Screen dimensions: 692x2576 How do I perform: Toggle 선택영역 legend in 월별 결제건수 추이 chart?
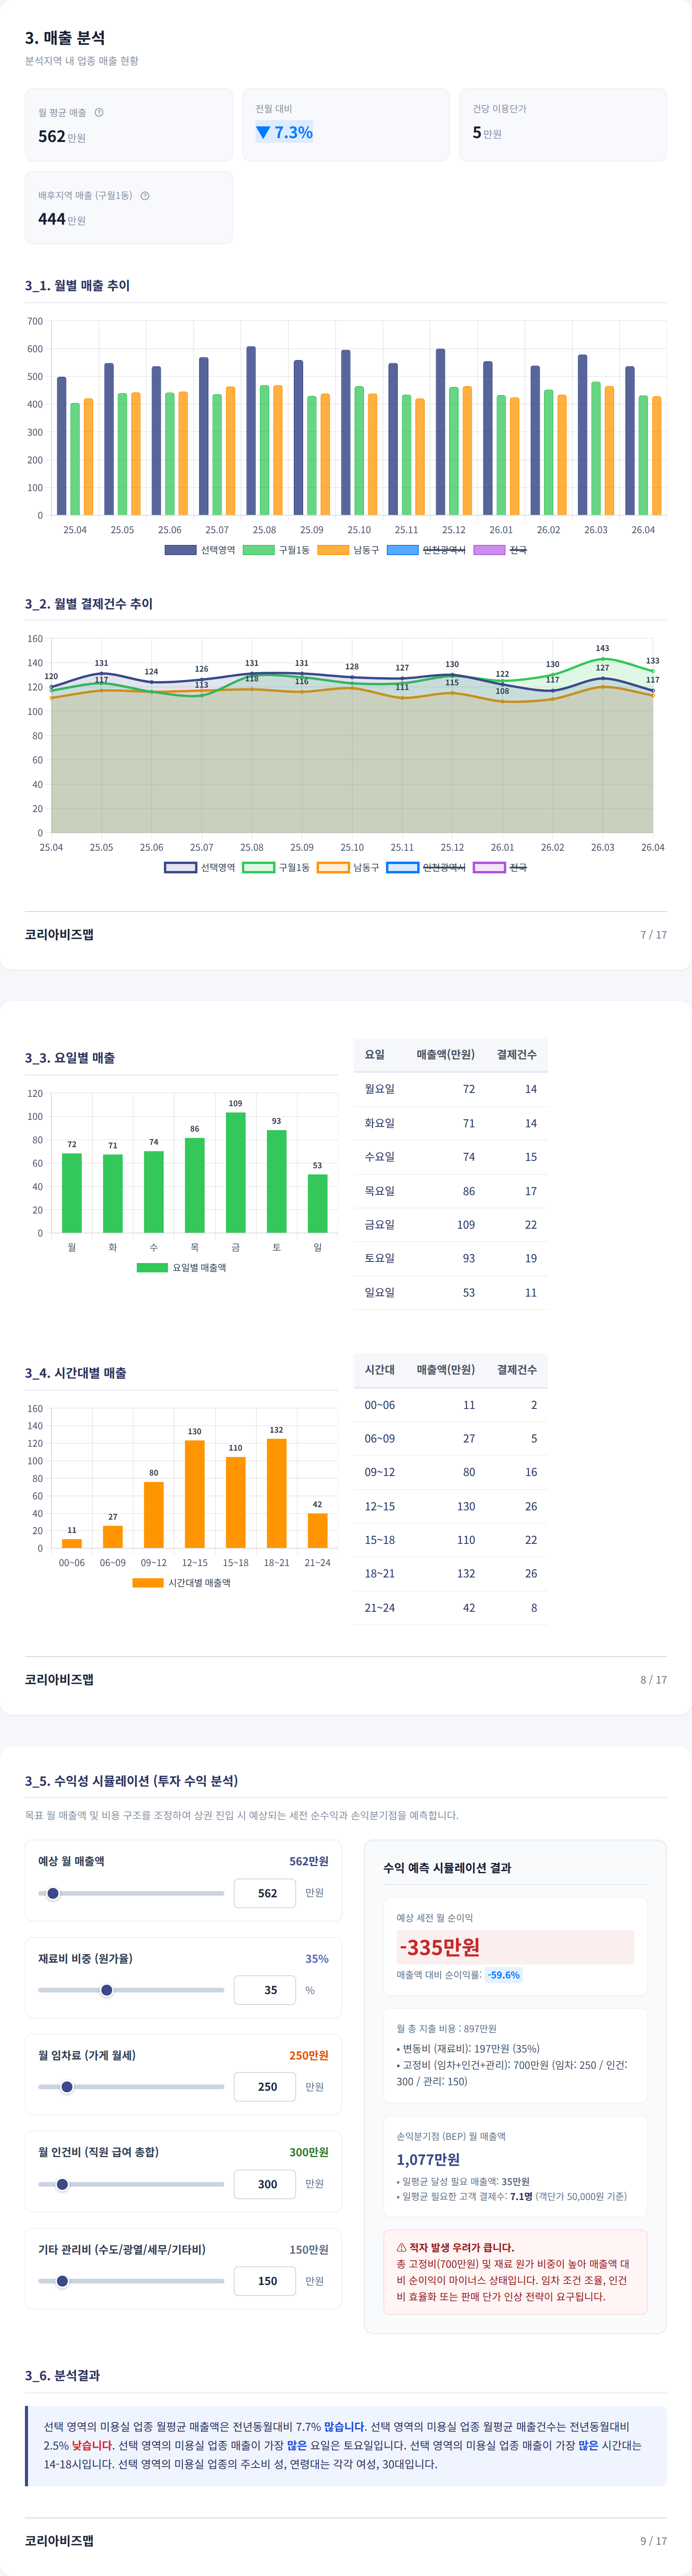coord(200,867)
